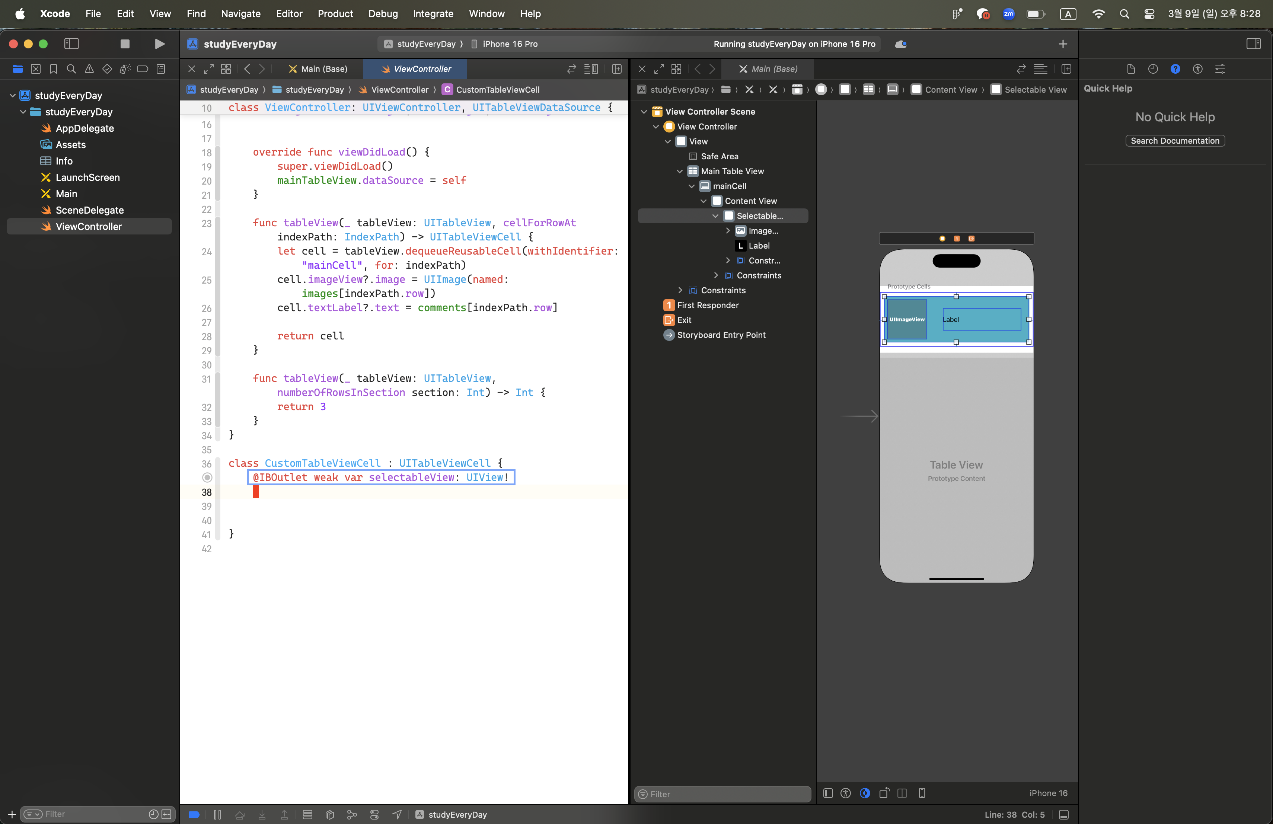
Task: Select SceneDelegate file in navigator
Action: (89, 210)
